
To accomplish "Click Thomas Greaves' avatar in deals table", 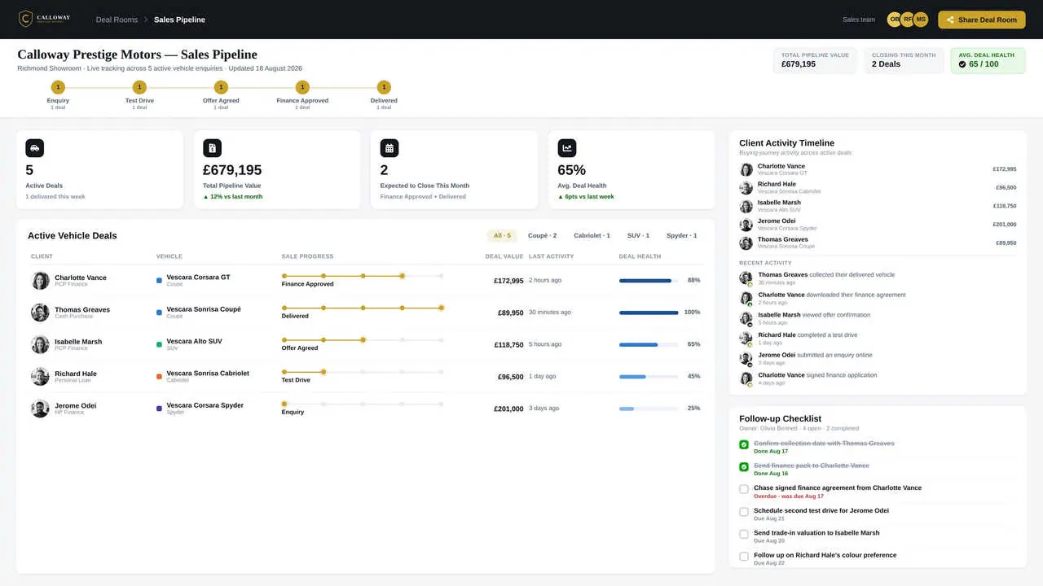I will 40,313.
